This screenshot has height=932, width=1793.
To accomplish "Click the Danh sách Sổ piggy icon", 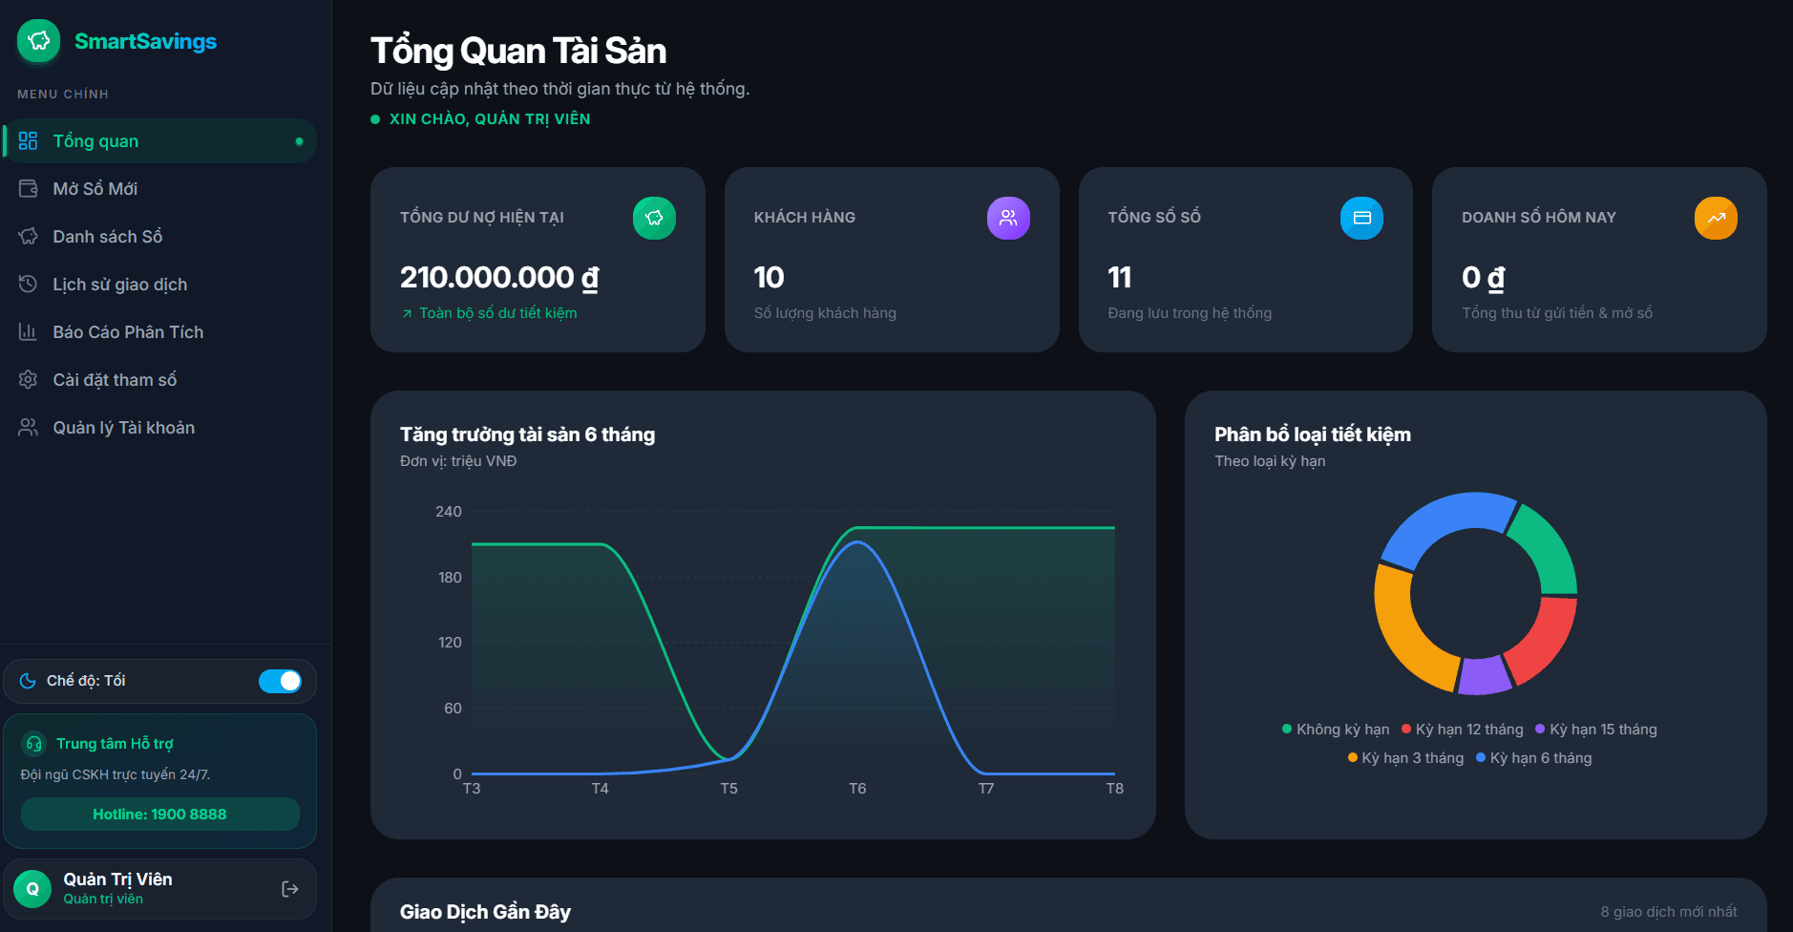I will (x=28, y=237).
